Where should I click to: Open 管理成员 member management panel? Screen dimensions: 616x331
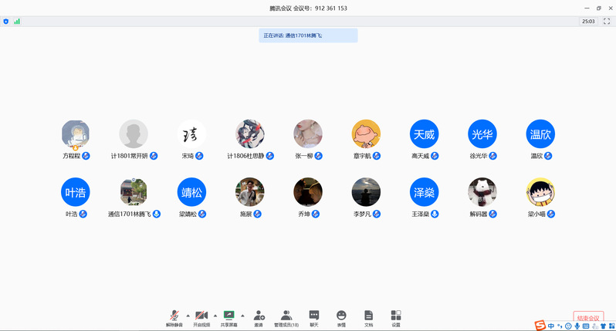(286, 317)
